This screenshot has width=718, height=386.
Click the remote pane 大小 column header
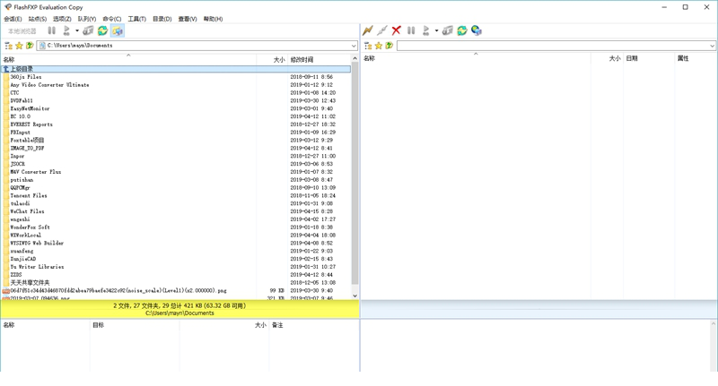click(x=607, y=58)
